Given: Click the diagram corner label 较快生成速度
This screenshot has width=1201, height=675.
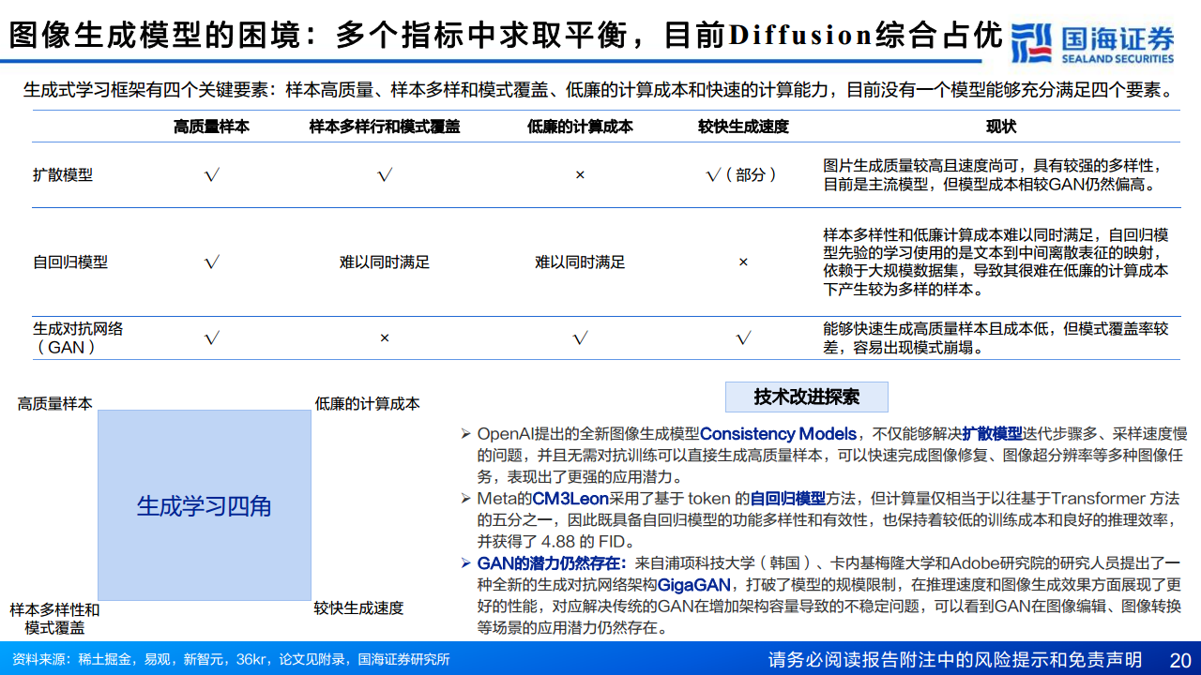Looking at the screenshot, I should [x=359, y=608].
